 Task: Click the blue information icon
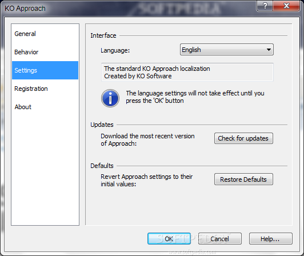tap(110, 98)
